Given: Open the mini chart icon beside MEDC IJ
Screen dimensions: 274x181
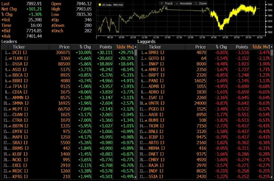Looking at the screenshot, I should pyautogui.click(x=10, y=171).
